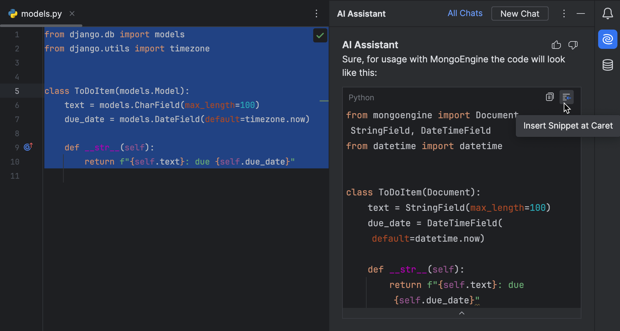Viewport: 620px width, 331px height.
Task: Click 'StringField(max_length=100)' in snippet
Action: tap(478, 208)
